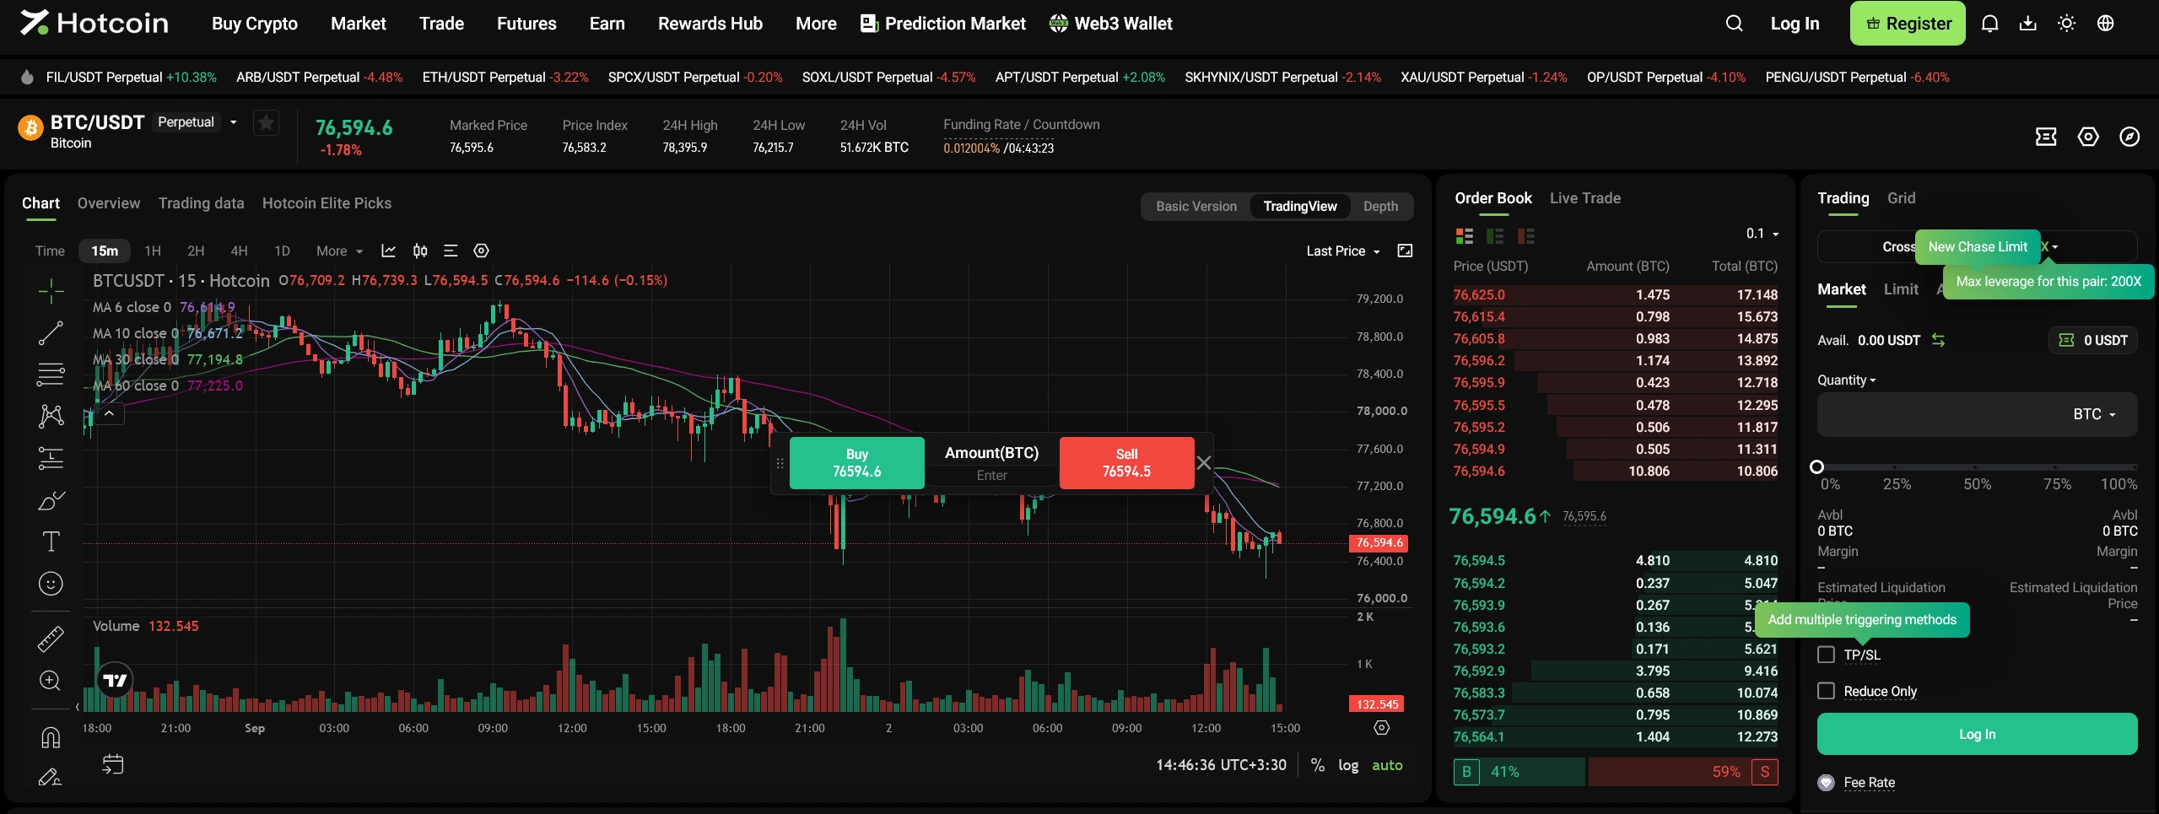Click the transfer funds arrows icon
This screenshot has width=2159, height=814.
(x=1938, y=340)
